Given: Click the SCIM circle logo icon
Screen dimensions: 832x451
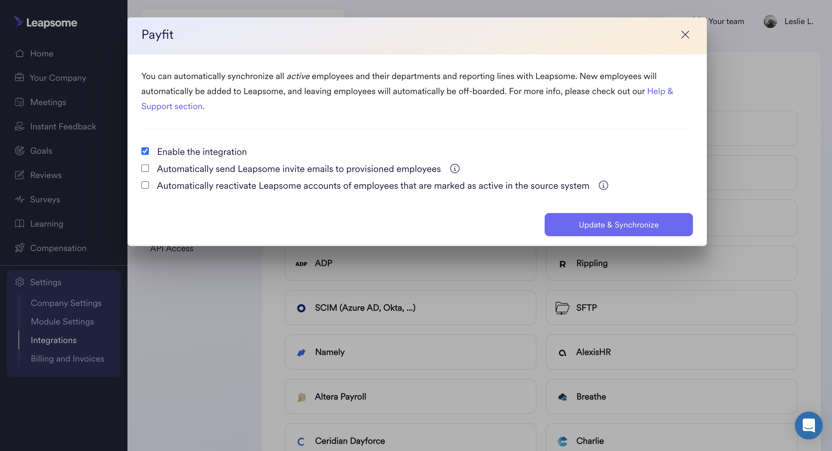Looking at the screenshot, I should 301,308.
